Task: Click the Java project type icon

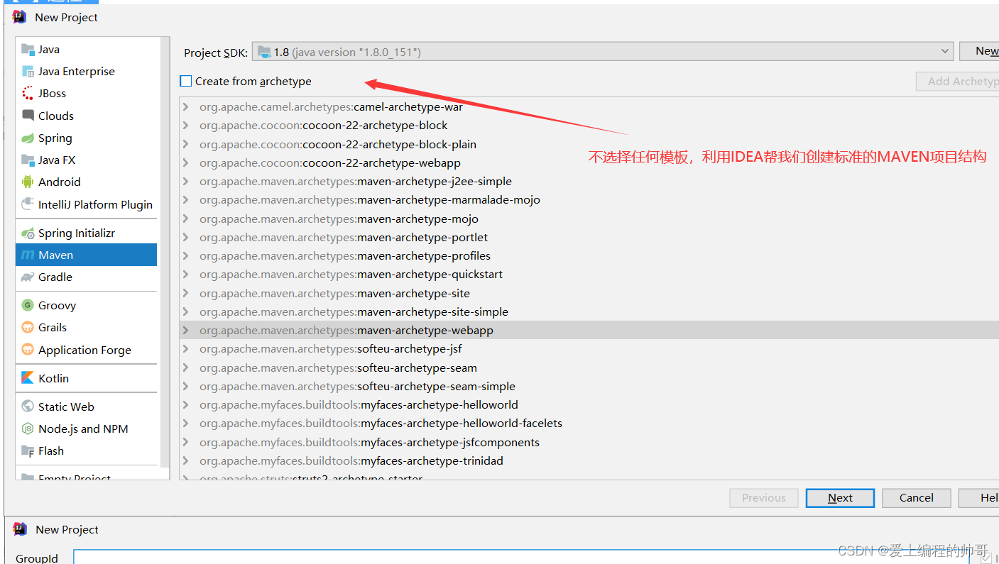Action: 28,49
